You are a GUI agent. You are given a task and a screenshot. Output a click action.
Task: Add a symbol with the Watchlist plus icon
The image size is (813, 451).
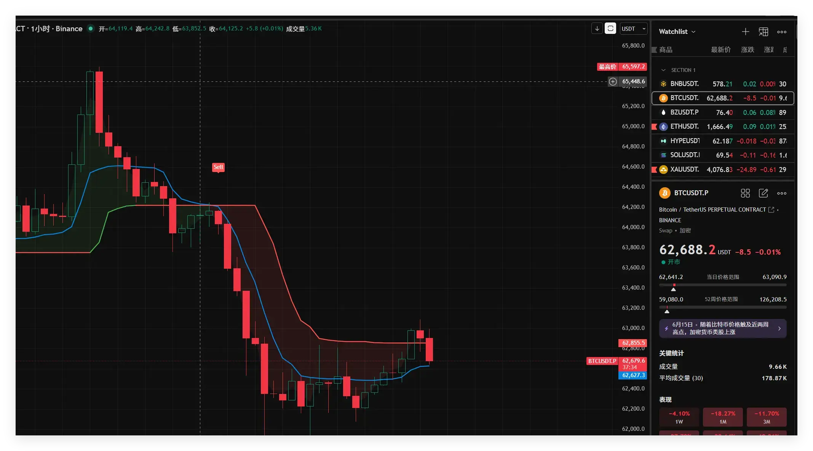pyautogui.click(x=746, y=32)
